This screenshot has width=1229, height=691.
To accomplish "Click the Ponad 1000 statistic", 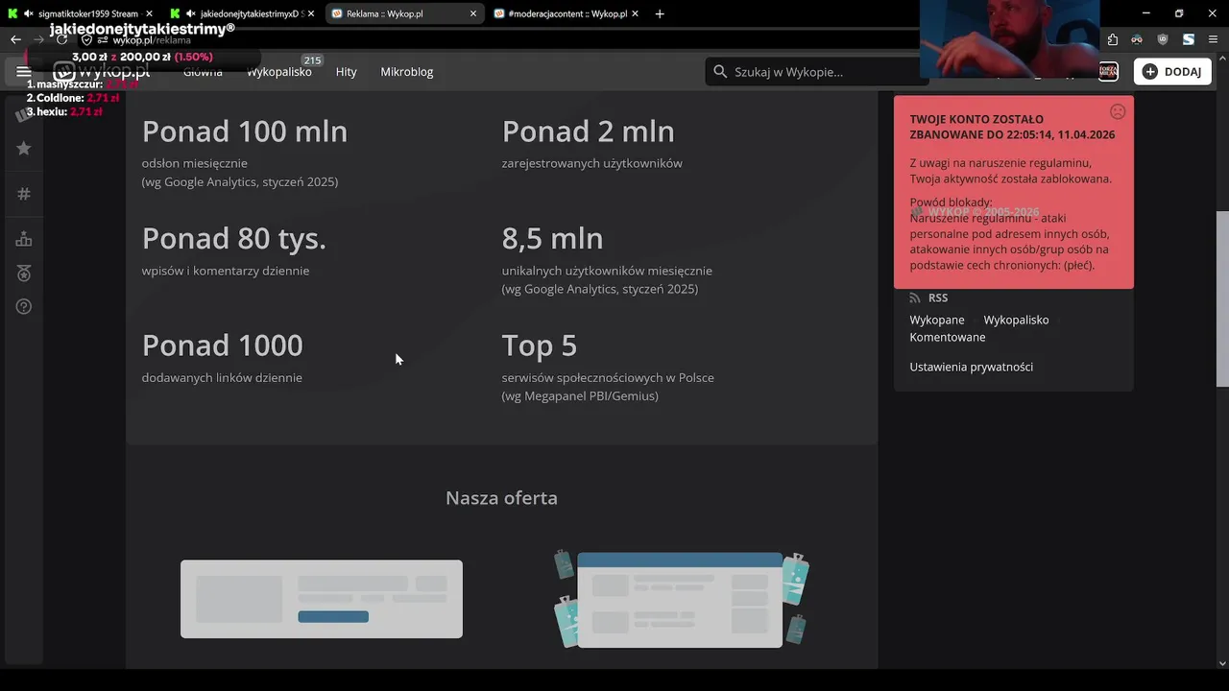I will point(222,345).
